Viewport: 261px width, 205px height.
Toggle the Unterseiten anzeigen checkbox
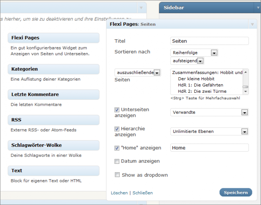point(117,109)
